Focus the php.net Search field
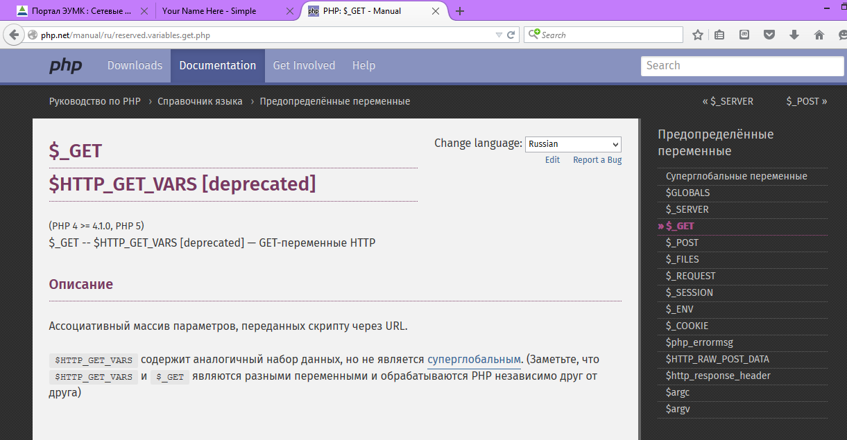Image resolution: width=847 pixels, height=440 pixels. [x=742, y=66]
